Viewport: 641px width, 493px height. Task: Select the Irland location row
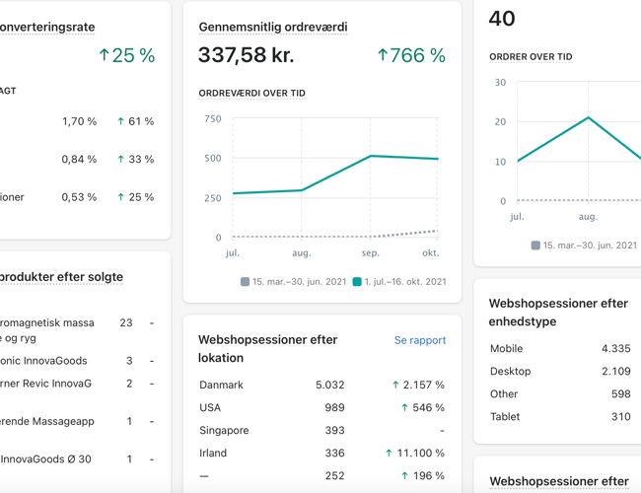coord(322,453)
